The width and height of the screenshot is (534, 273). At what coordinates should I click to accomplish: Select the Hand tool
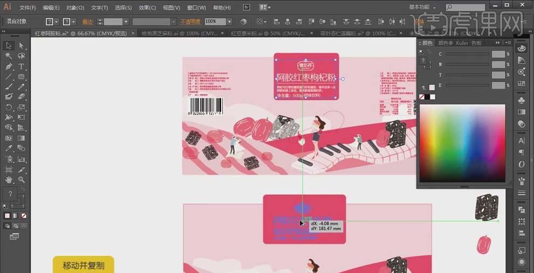click(x=9, y=179)
